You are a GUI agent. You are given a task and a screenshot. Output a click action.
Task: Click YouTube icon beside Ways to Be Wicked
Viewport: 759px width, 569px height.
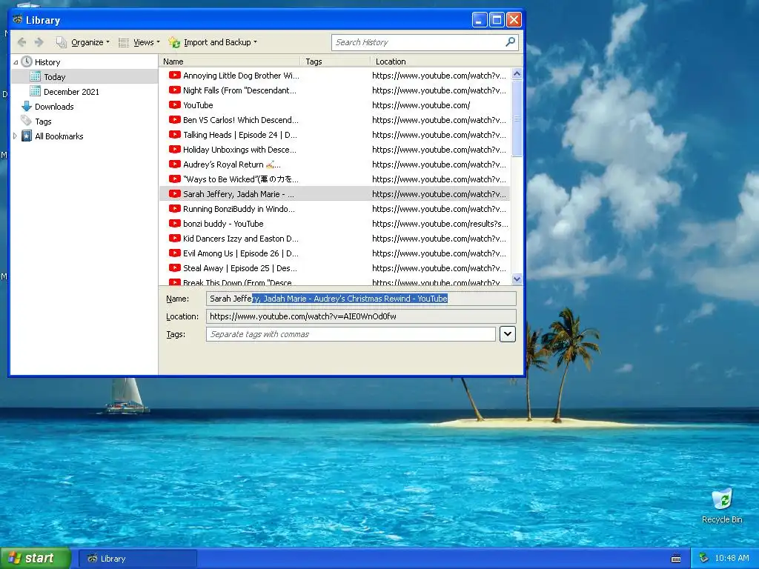[x=175, y=179]
